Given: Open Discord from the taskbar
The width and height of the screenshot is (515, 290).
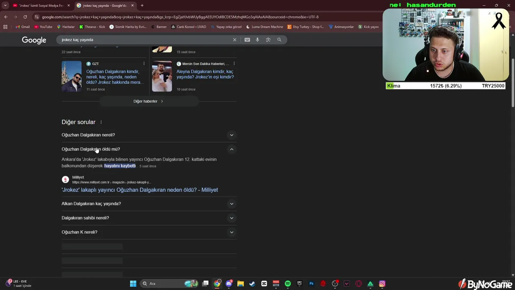Looking at the screenshot, I should coord(229,284).
